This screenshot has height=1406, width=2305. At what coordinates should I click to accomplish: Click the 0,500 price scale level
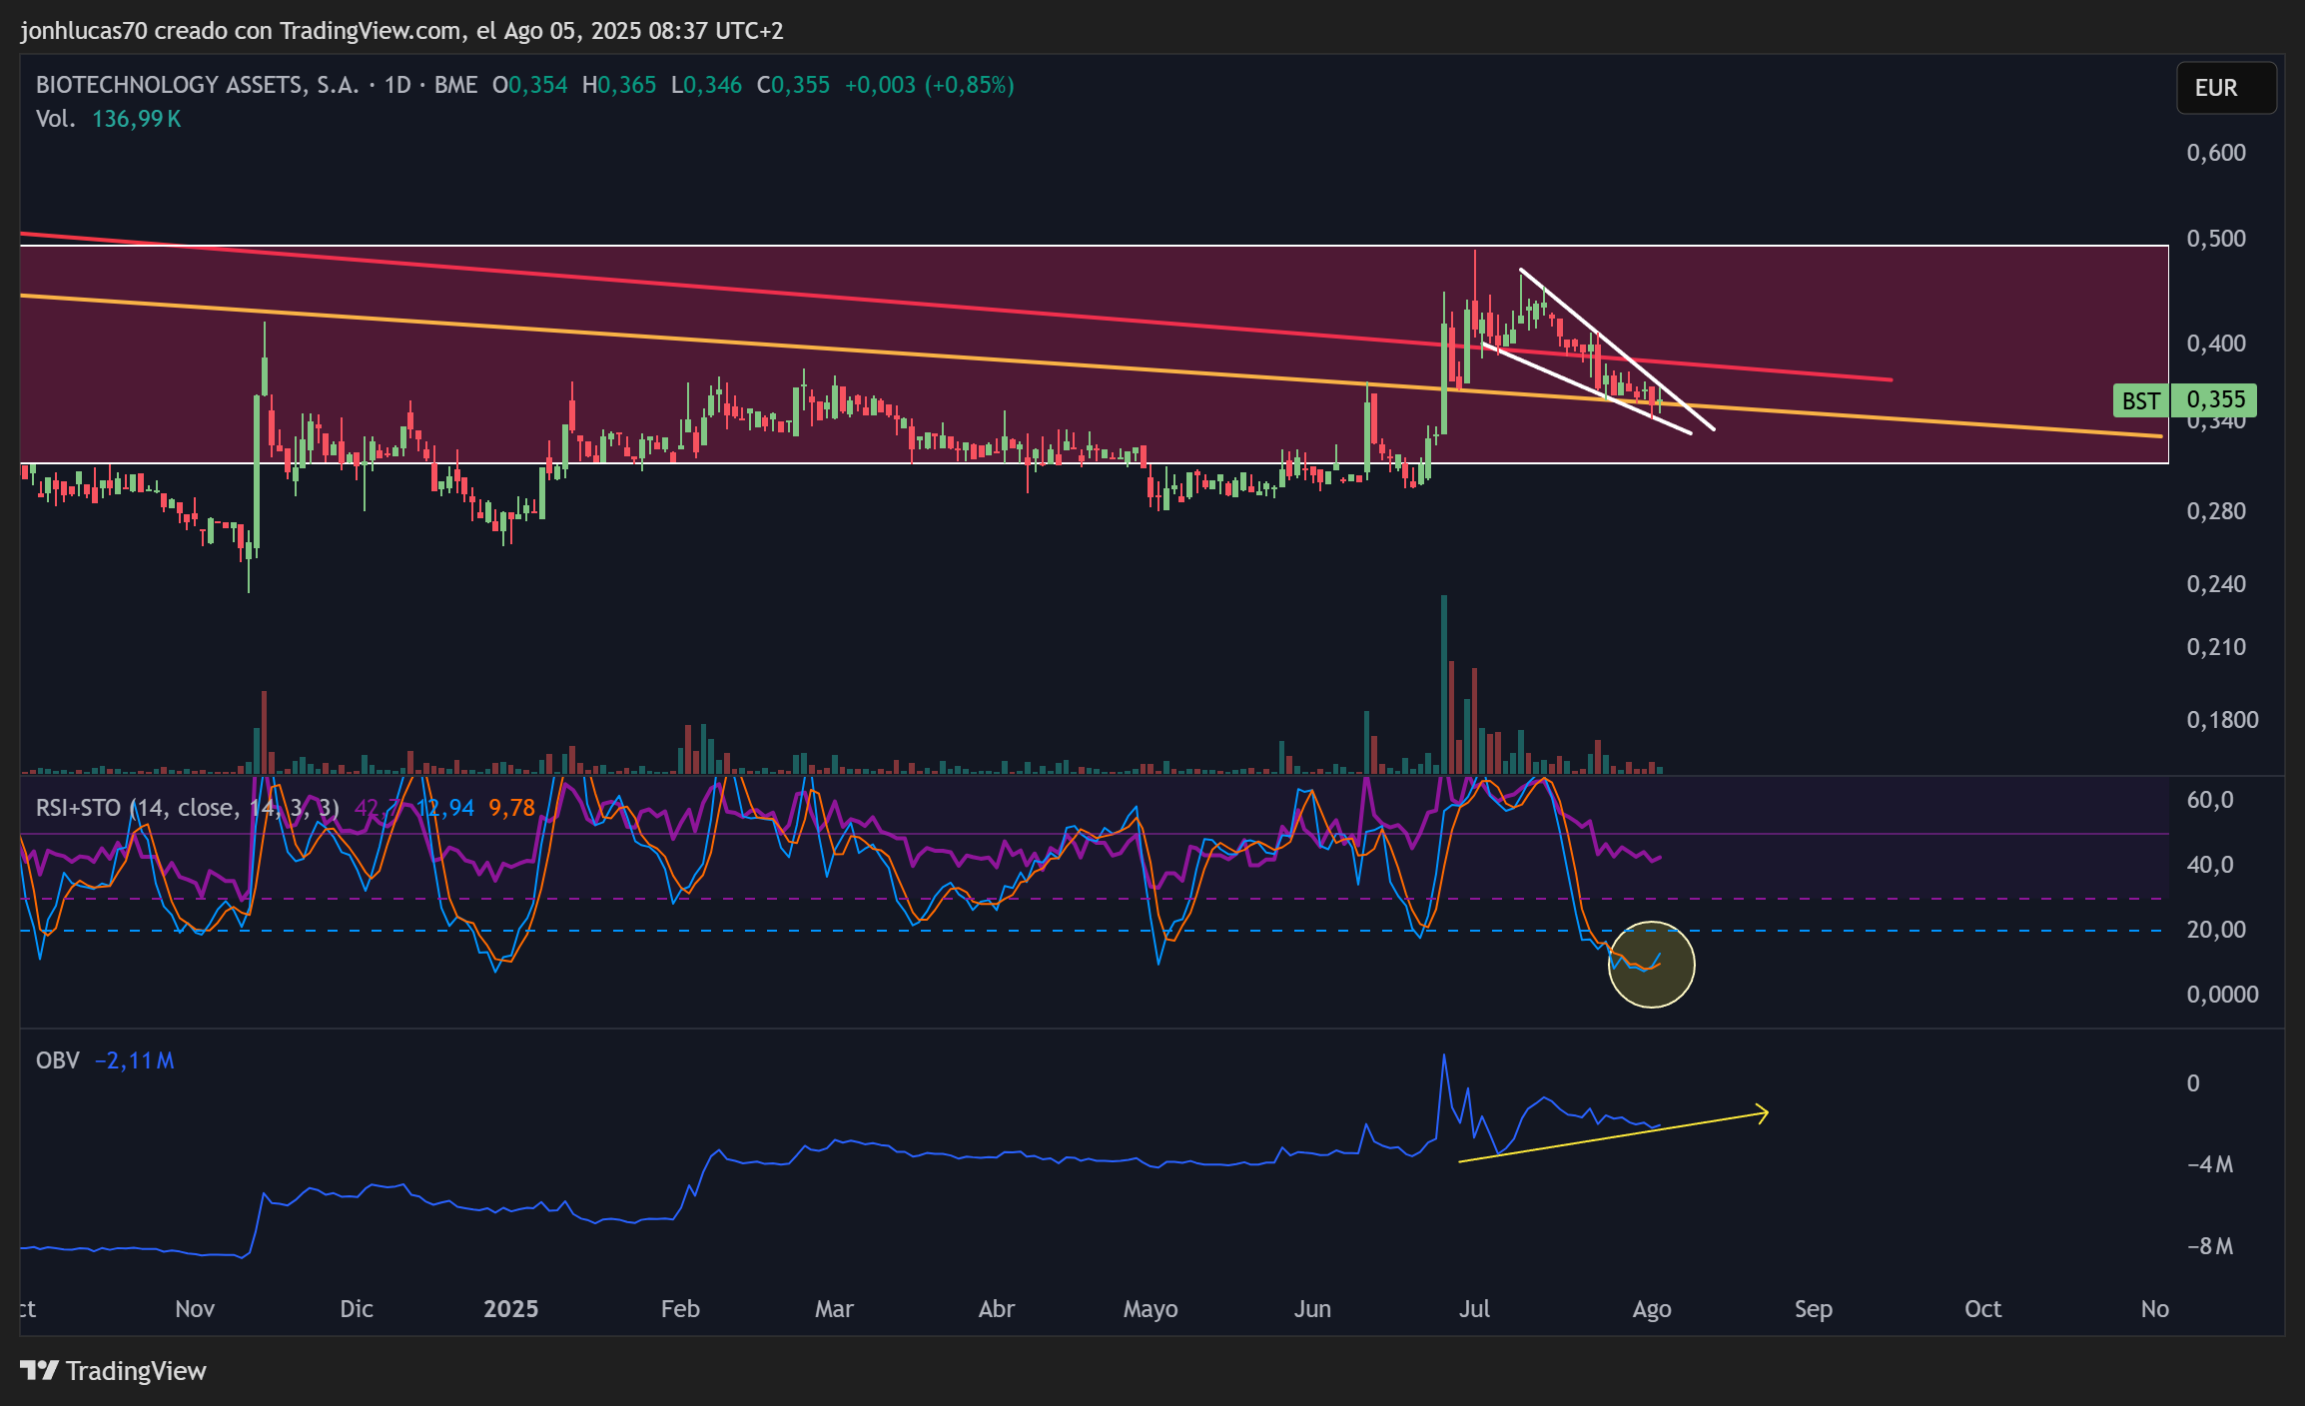tap(2216, 239)
